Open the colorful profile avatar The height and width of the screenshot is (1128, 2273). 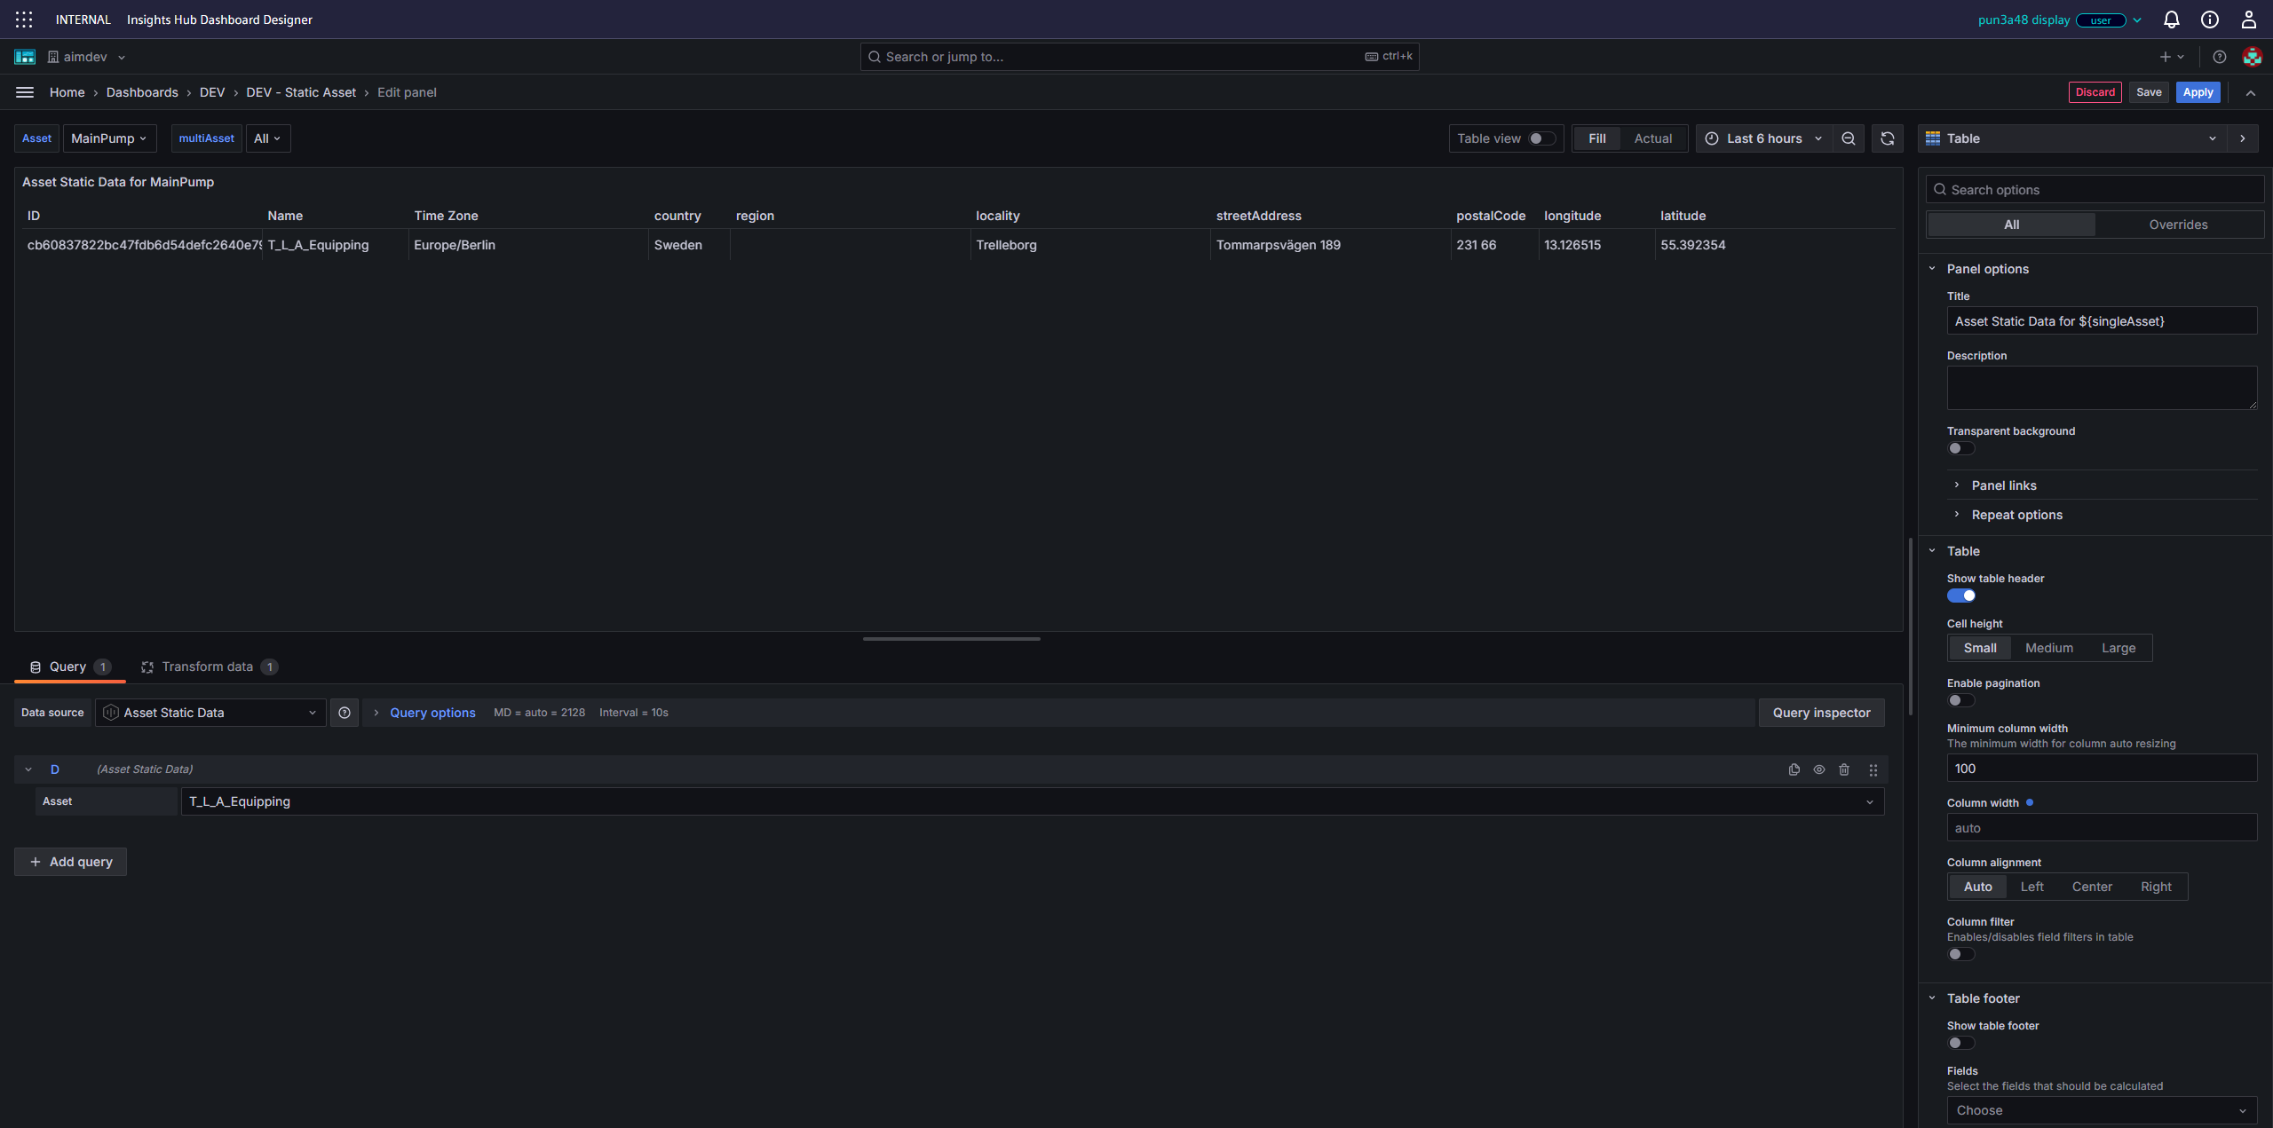2252,57
